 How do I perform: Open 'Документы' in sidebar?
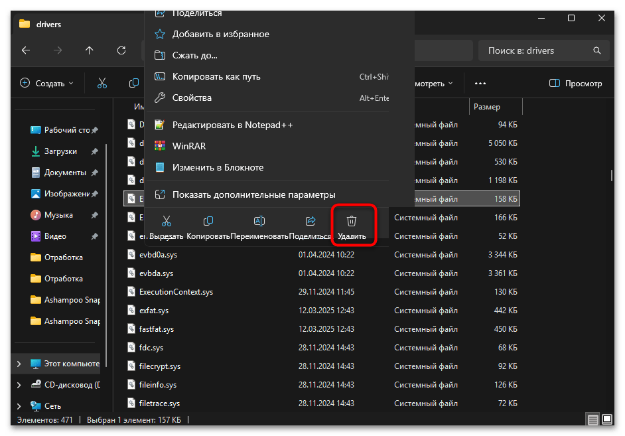tap(64, 173)
